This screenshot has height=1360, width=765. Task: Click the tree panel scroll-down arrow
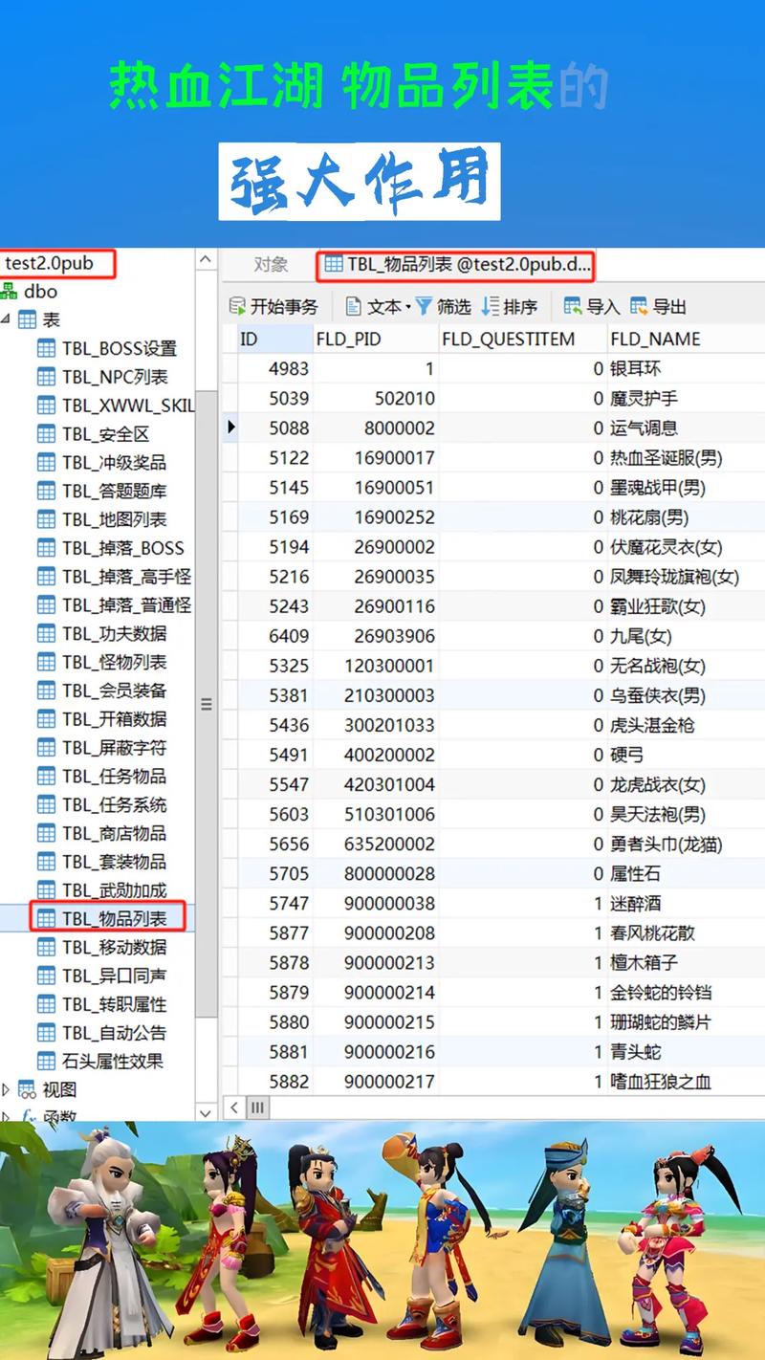(207, 1112)
